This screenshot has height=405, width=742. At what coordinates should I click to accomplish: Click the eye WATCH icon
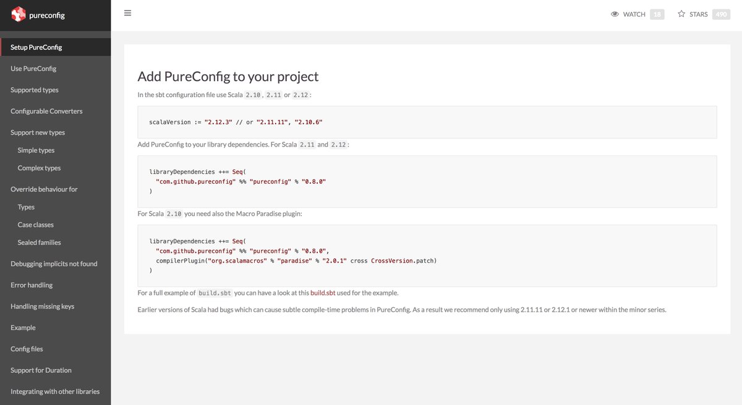(x=615, y=14)
